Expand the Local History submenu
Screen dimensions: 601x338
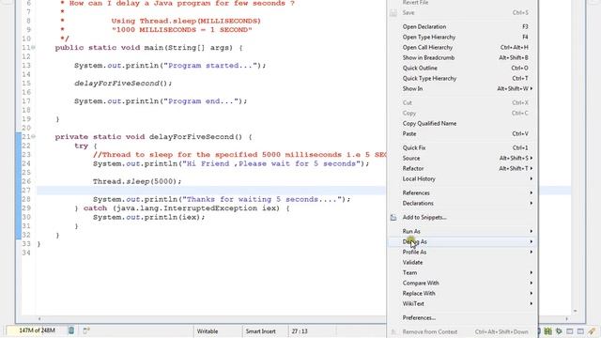[463, 178]
